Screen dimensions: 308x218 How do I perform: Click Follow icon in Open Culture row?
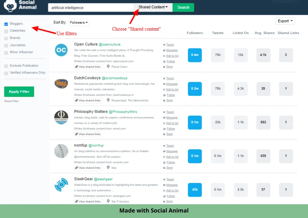pyautogui.click(x=164, y=61)
